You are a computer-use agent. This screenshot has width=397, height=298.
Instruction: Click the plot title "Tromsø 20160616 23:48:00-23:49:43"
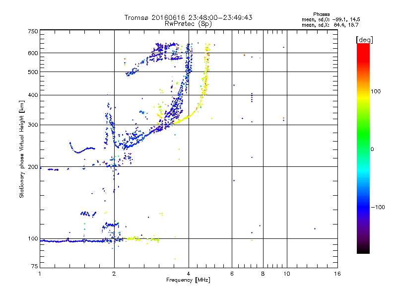tap(188, 17)
